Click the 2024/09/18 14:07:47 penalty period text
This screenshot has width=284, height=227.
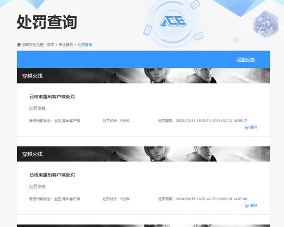tap(202, 199)
